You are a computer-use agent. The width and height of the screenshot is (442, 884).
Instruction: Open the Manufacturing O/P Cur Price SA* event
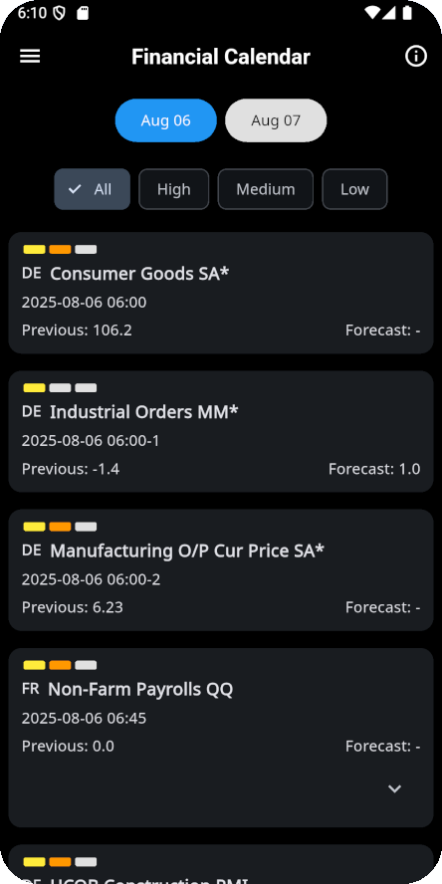(x=221, y=570)
